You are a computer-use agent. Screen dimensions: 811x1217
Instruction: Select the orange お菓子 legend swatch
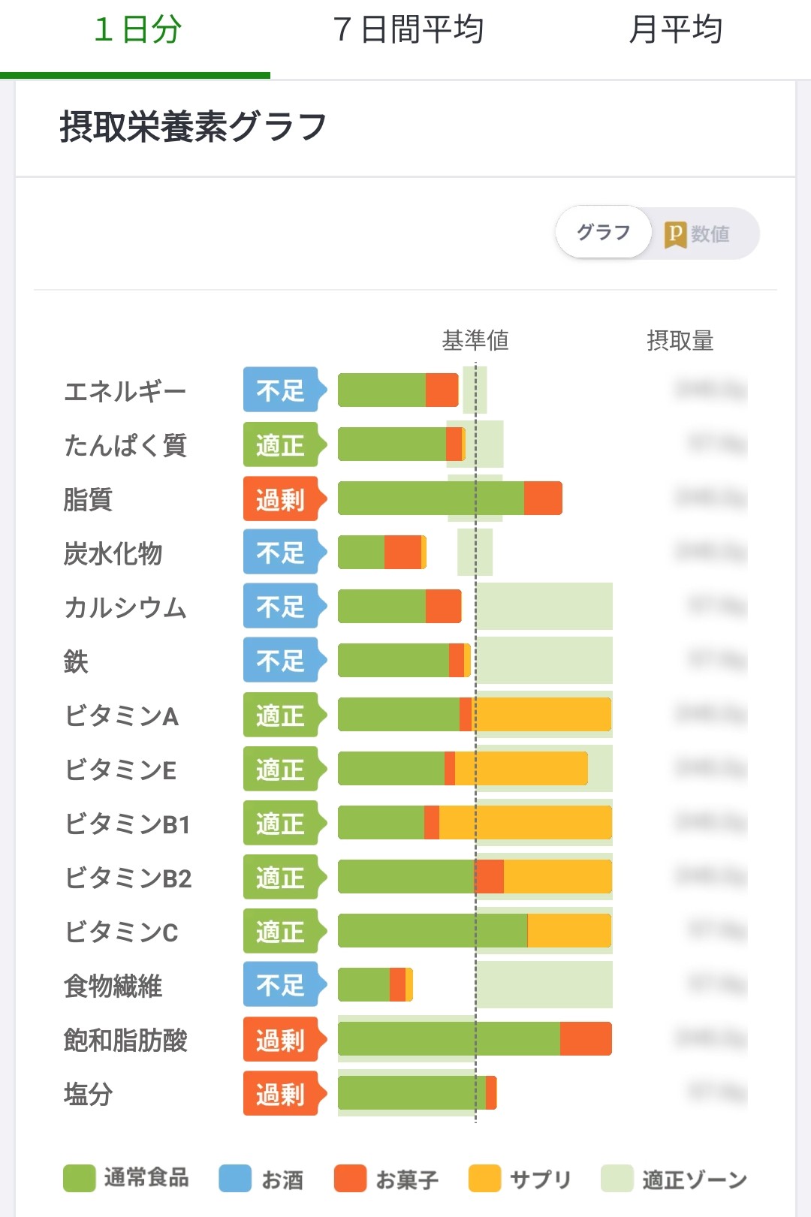click(x=350, y=1179)
